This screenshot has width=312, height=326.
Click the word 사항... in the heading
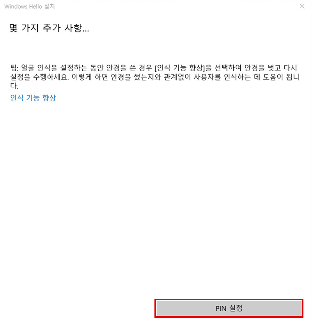(x=77, y=28)
